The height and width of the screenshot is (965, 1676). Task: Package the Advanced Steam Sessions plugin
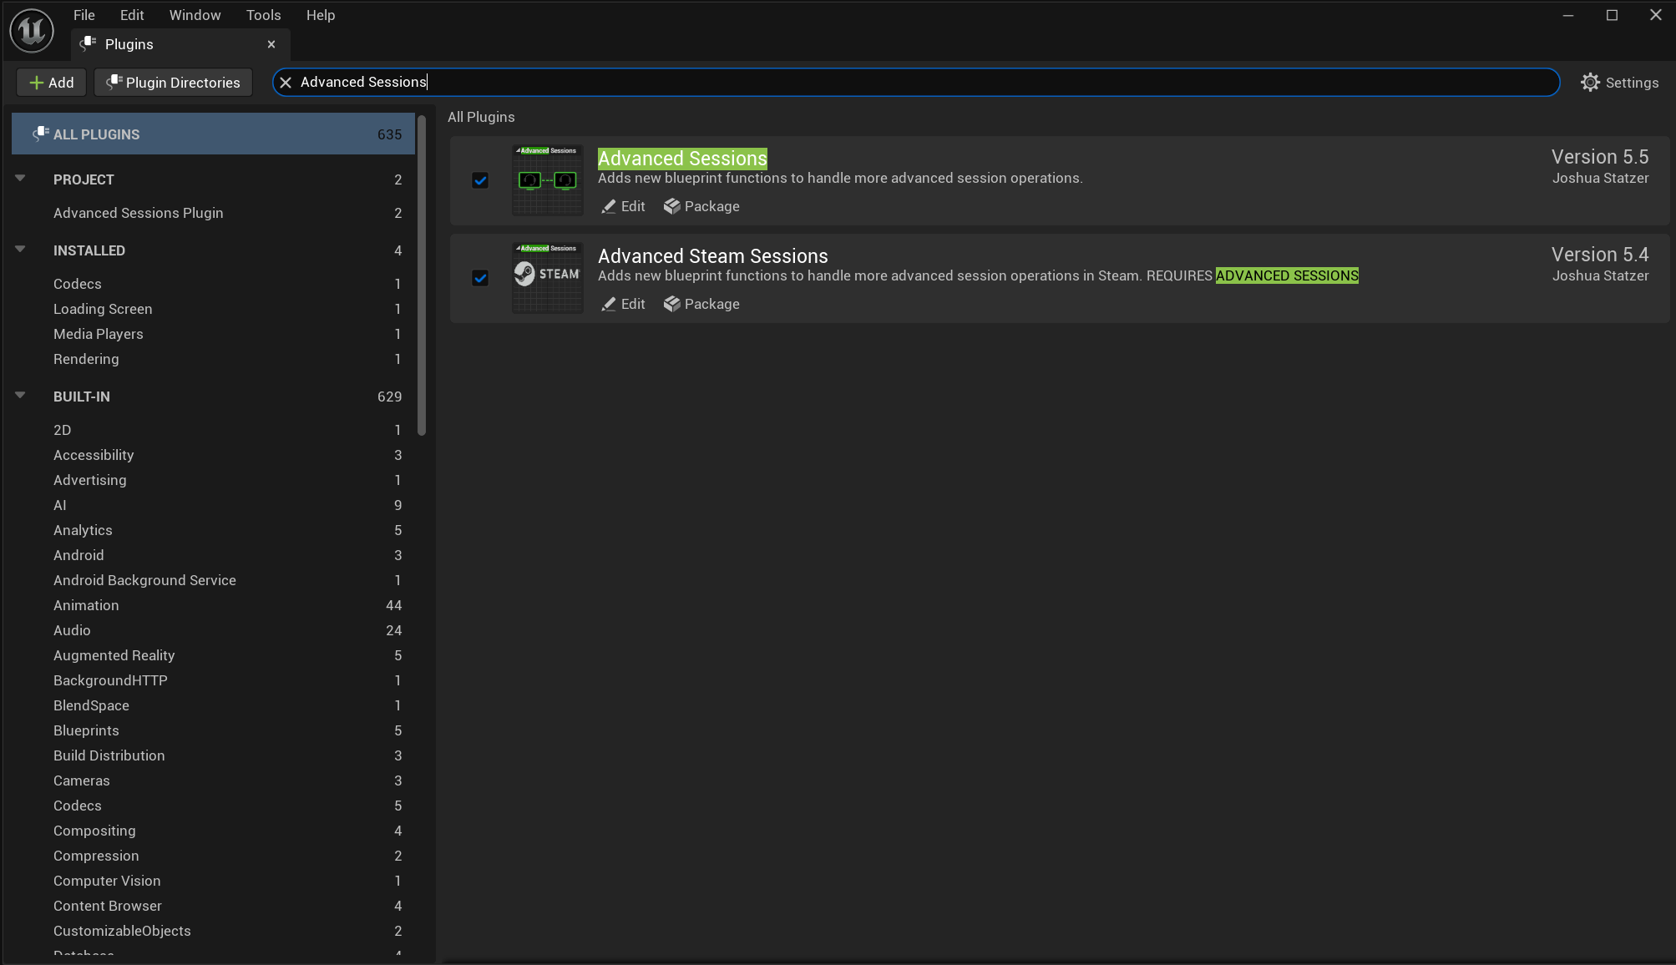click(701, 304)
